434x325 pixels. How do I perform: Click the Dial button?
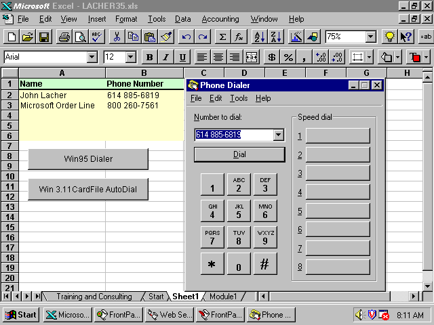tap(239, 154)
